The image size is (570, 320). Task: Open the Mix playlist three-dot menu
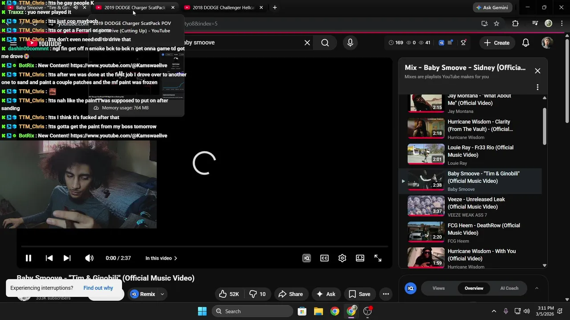537,87
